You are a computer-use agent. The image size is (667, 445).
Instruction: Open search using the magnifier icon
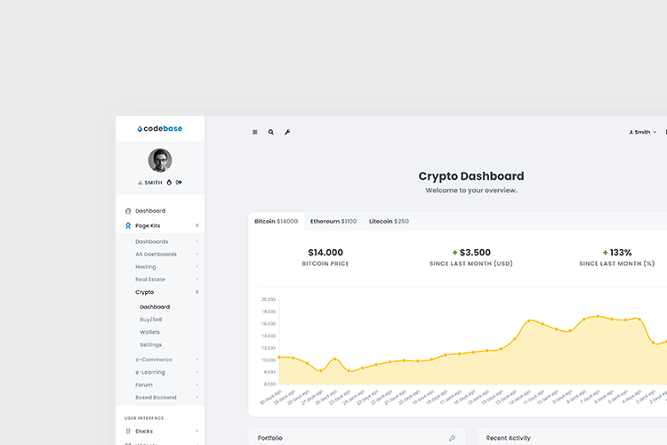271,132
